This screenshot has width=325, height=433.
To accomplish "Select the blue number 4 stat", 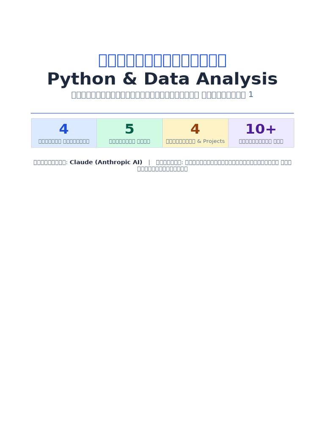I will click(64, 129).
